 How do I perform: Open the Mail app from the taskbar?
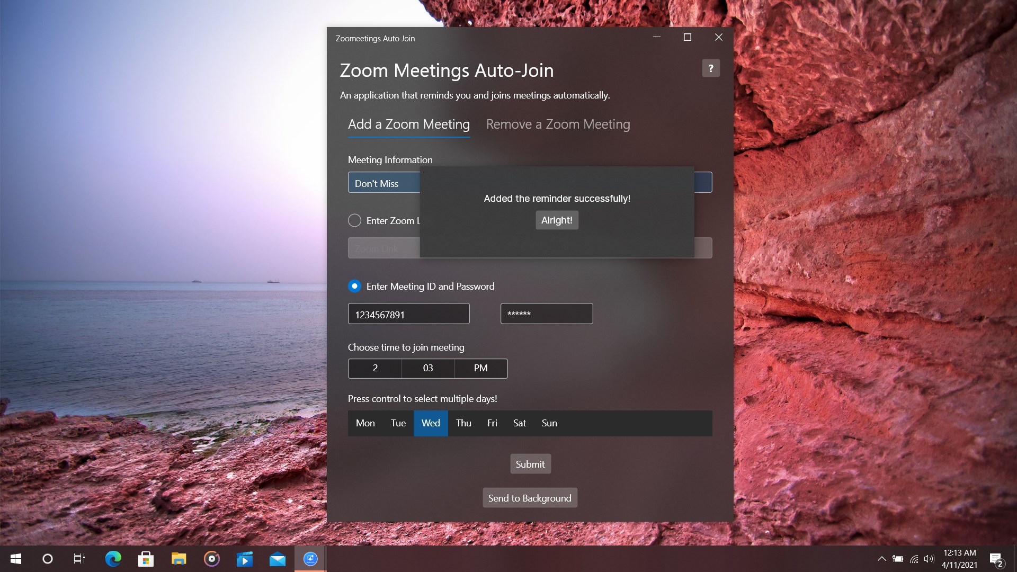(x=278, y=558)
